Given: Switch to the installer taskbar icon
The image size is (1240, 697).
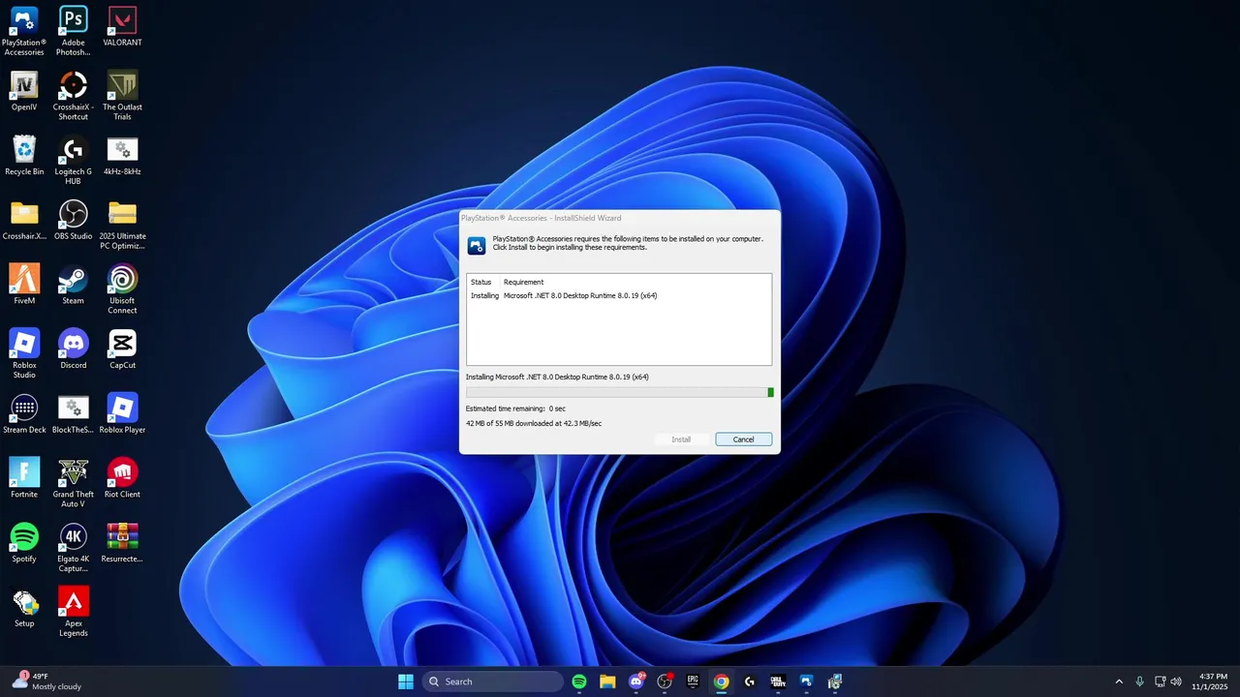Looking at the screenshot, I should click(835, 682).
